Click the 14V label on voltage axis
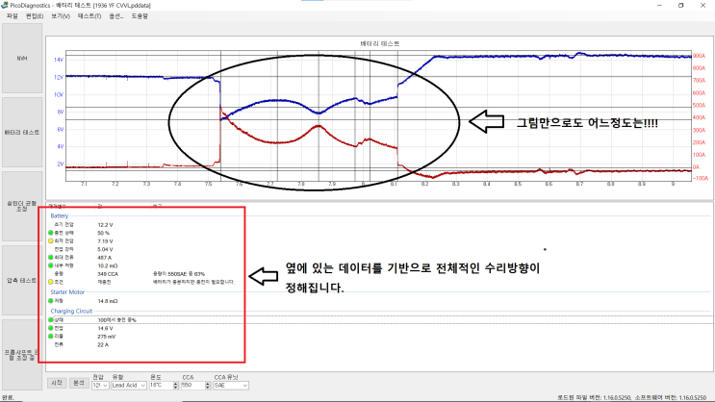 click(59, 60)
